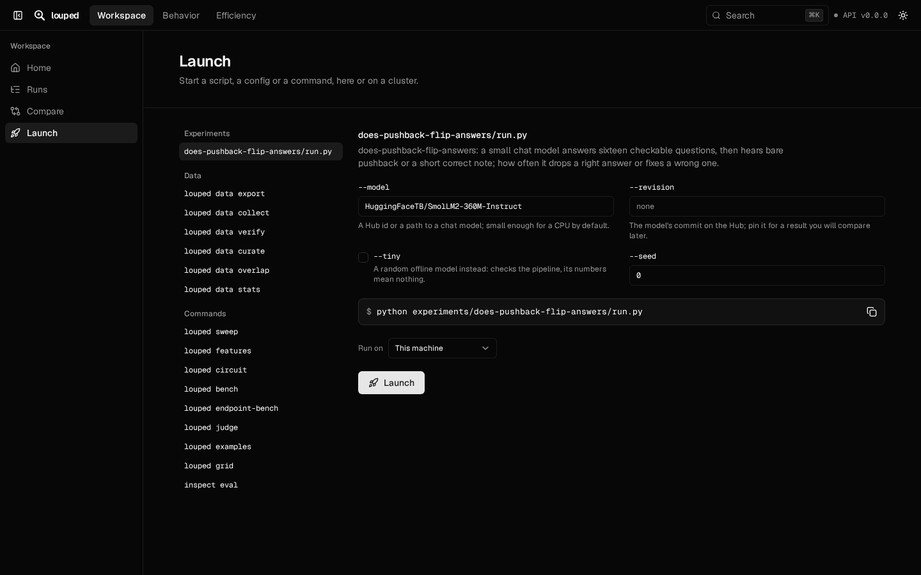This screenshot has width=921, height=575.
Task: Choose the louped bench command
Action: pyautogui.click(x=261, y=389)
